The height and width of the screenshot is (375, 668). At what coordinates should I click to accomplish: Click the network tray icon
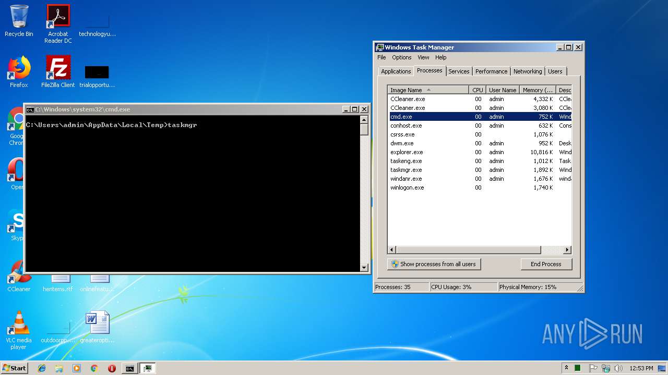pyautogui.click(x=606, y=368)
